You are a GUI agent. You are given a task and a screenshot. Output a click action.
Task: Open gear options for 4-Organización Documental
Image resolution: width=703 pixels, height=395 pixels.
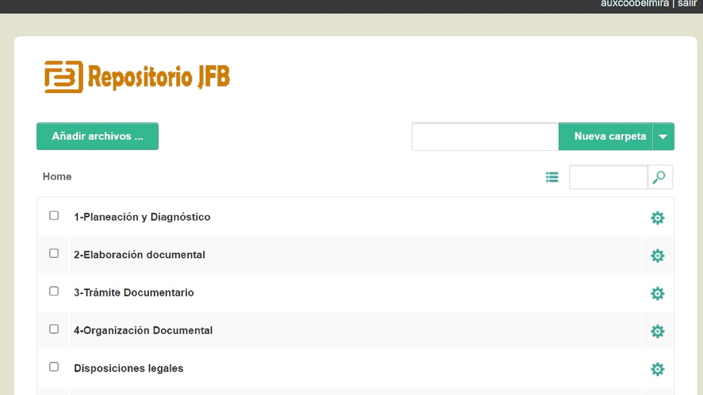pos(657,331)
